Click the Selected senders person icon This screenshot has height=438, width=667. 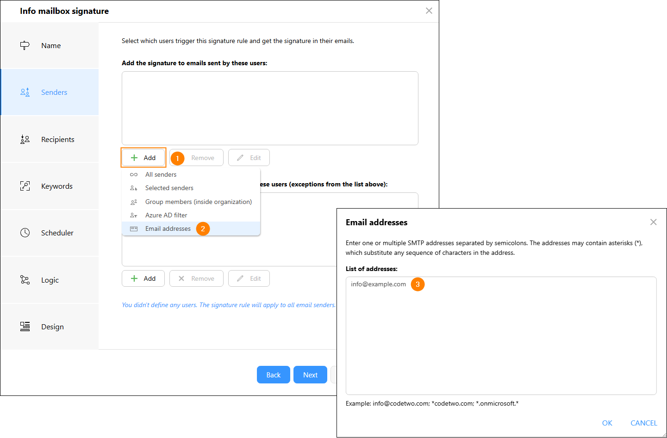point(134,188)
